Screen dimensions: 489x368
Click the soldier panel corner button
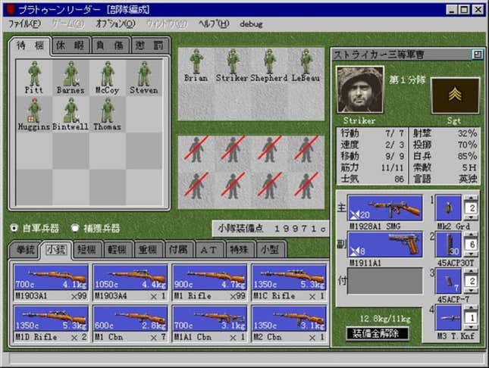pos(477,55)
